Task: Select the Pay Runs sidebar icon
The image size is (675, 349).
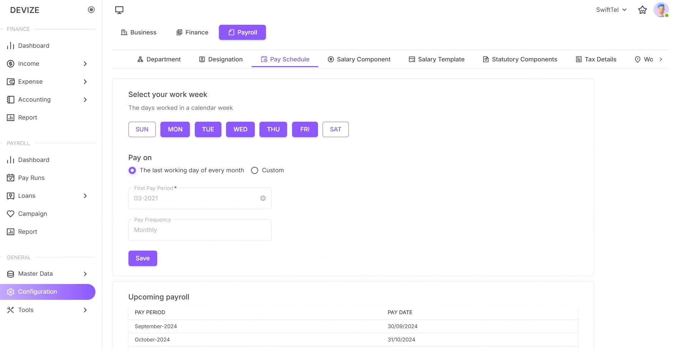Action: pos(10,178)
